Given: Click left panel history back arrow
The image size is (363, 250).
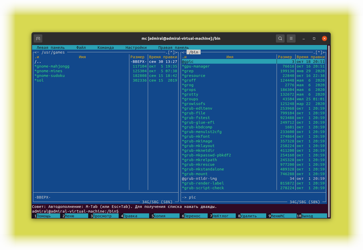Looking at the screenshot, I should [36, 52].
